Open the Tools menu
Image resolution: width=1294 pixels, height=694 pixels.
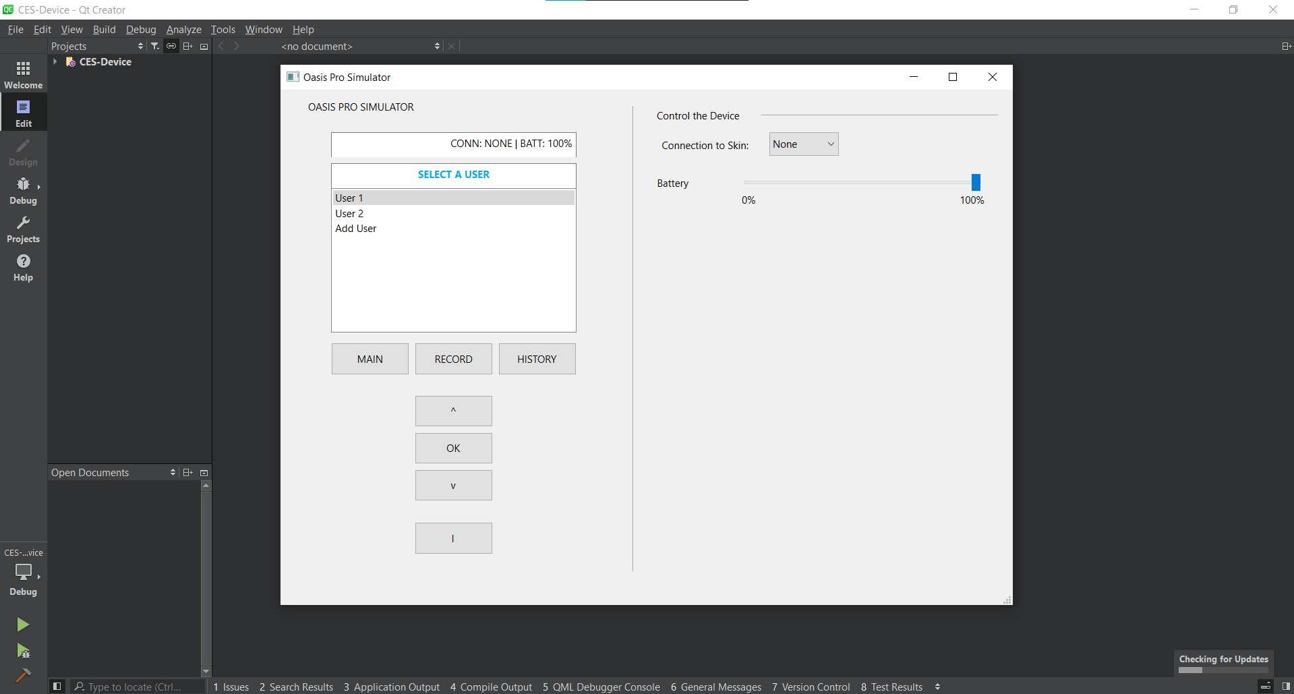(x=223, y=29)
